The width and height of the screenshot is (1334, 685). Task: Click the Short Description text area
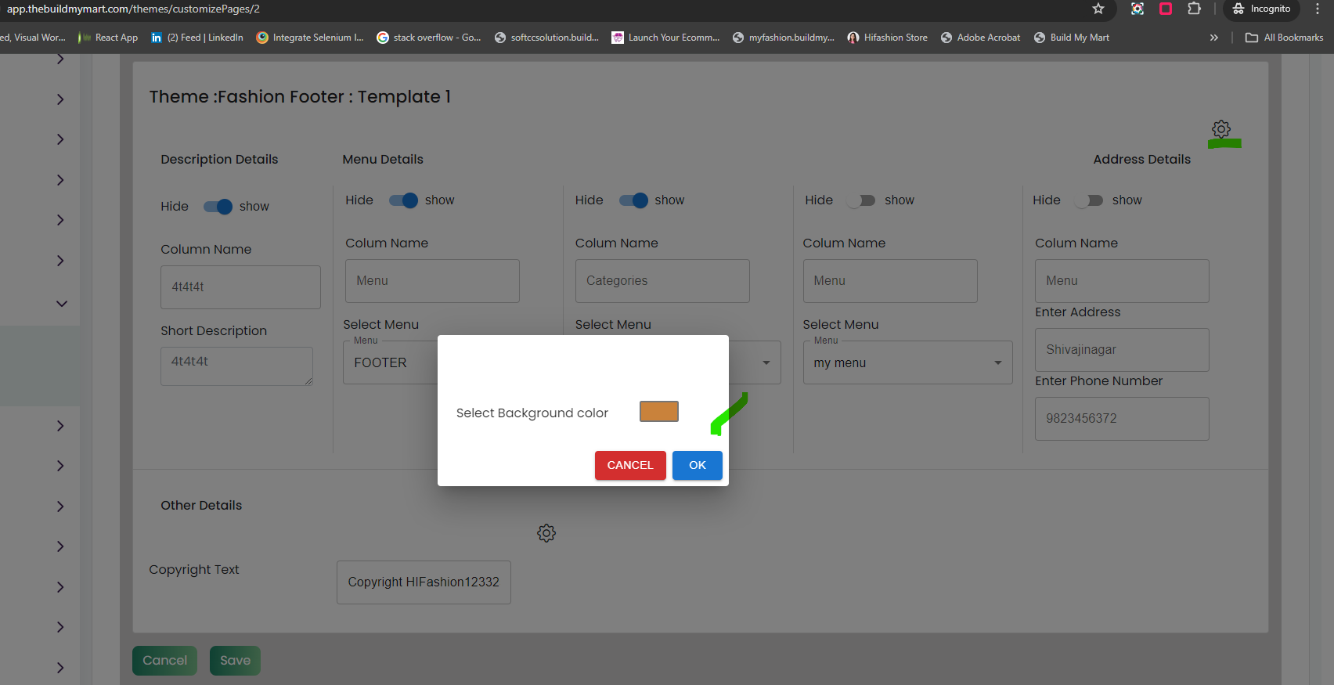pyautogui.click(x=236, y=366)
